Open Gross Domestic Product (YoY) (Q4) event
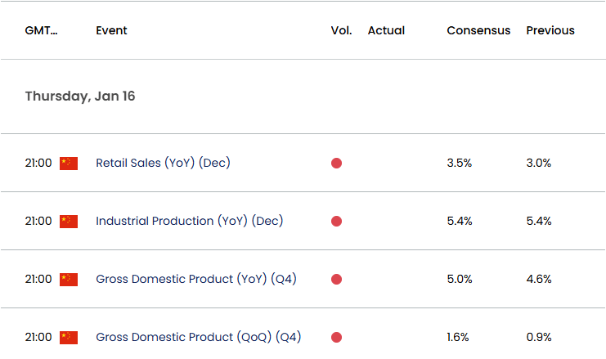This screenshot has width=606, height=359. pyautogui.click(x=195, y=279)
